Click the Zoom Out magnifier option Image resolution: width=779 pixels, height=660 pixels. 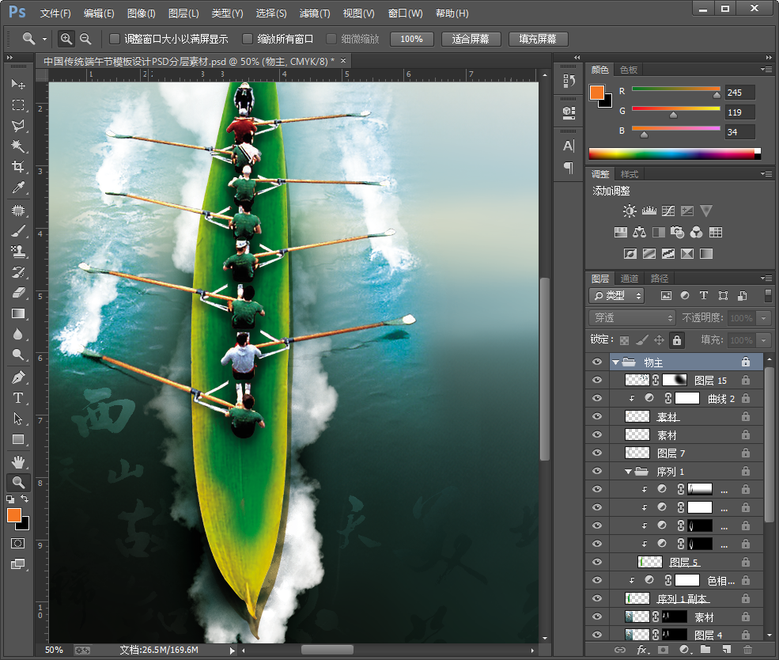[x=85, y=39]
